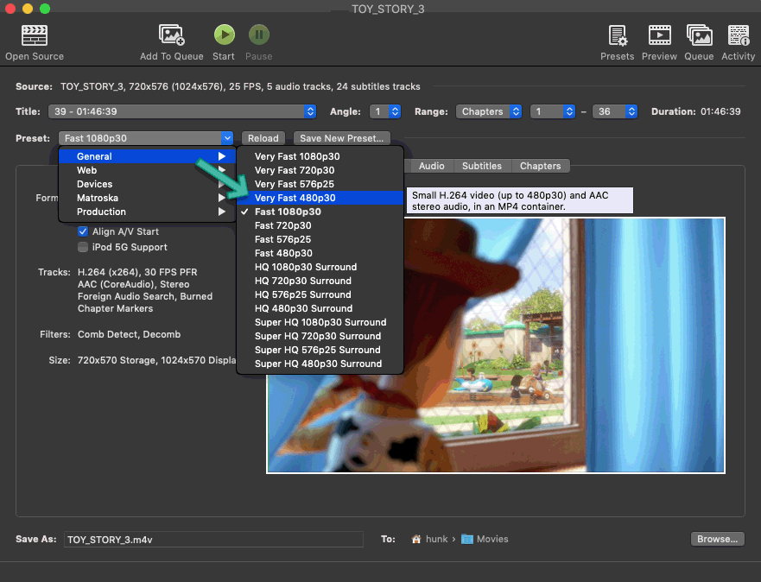Open the Preview window icon

pos(660,35)
